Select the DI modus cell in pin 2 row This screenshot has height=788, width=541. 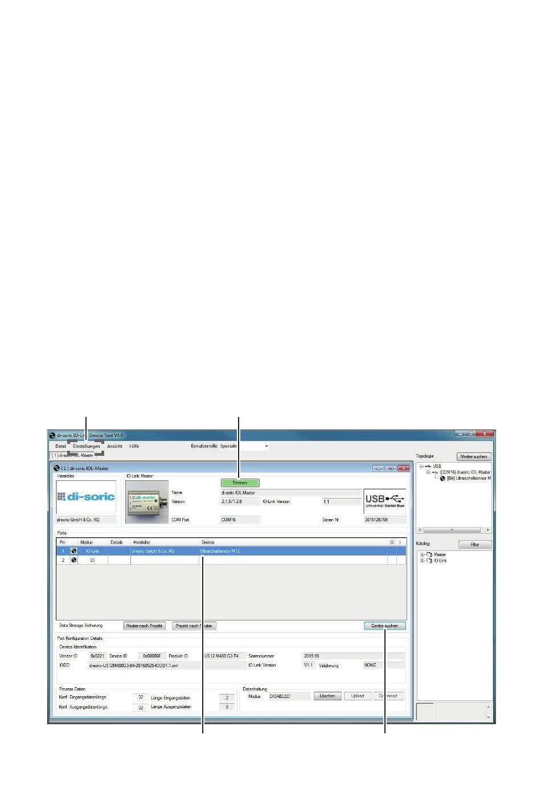click(x=92, y=560)
